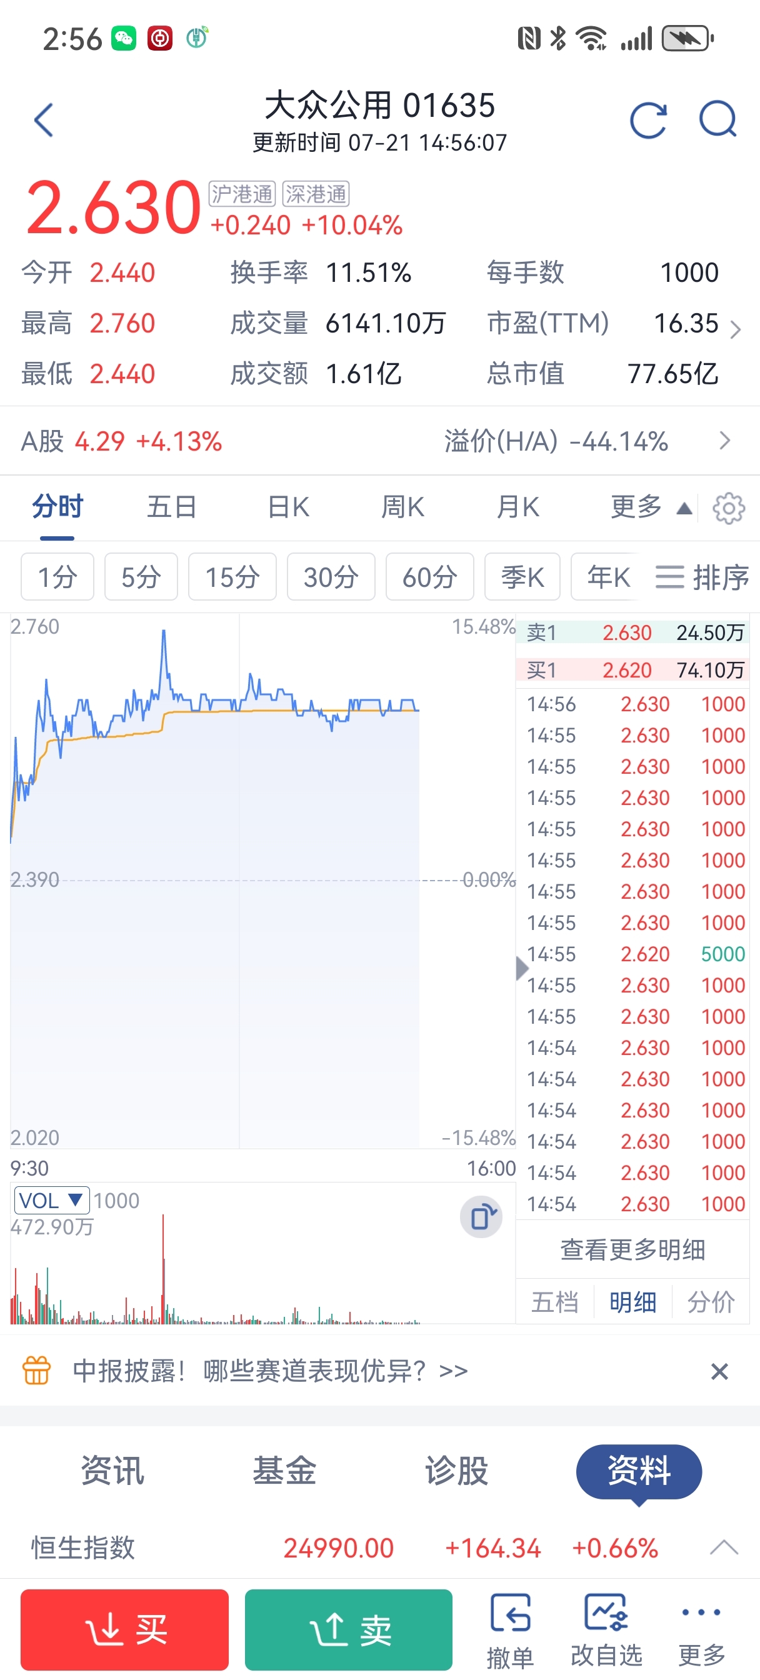Expand the 溢价(H/A) details chevron

click(724, 441)
